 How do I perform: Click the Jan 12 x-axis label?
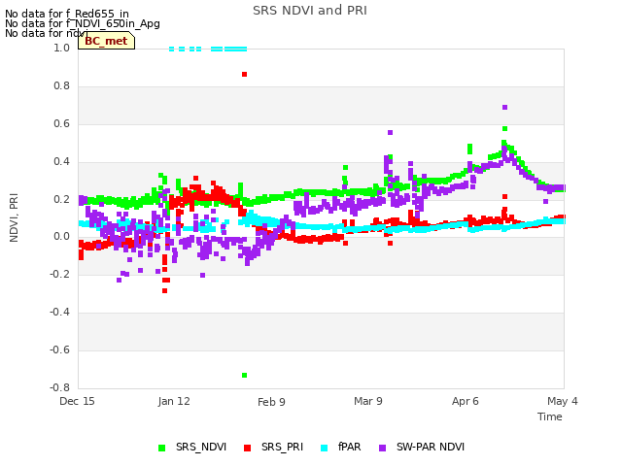point(174,401)
